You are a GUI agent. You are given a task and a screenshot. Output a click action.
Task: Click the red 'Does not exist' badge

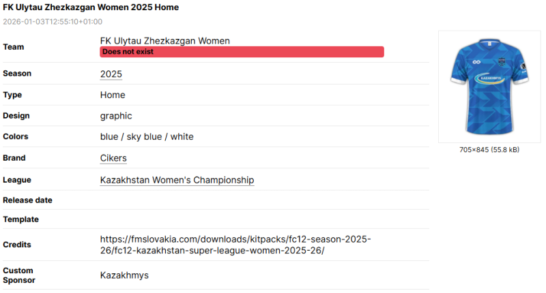pyautogui.click(x=242, y=52)
